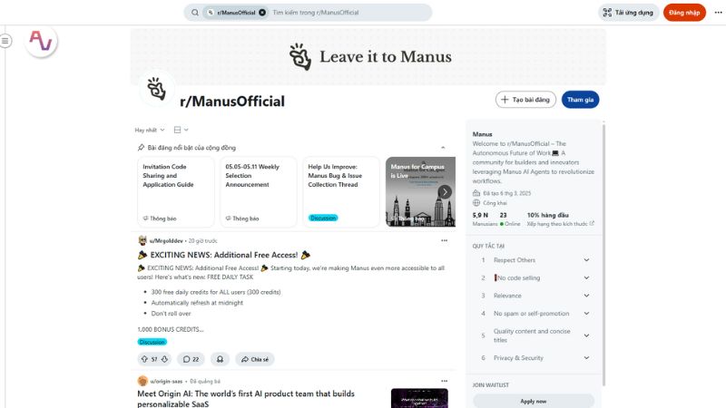
Task: Click the 23 Online count
Action: [x=510, y=219]
